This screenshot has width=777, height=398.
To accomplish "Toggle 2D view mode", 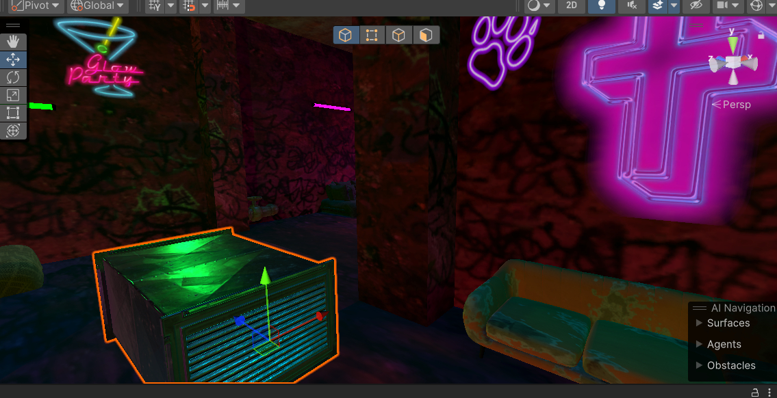I will tap(571, 5).
